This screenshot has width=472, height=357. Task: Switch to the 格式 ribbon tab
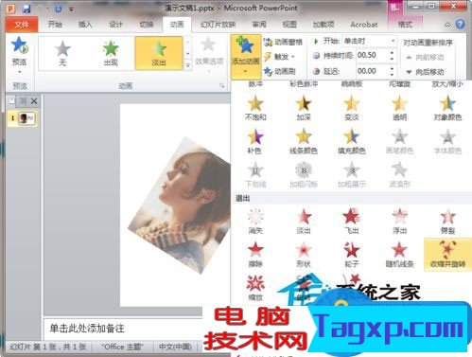click(405, 25)
